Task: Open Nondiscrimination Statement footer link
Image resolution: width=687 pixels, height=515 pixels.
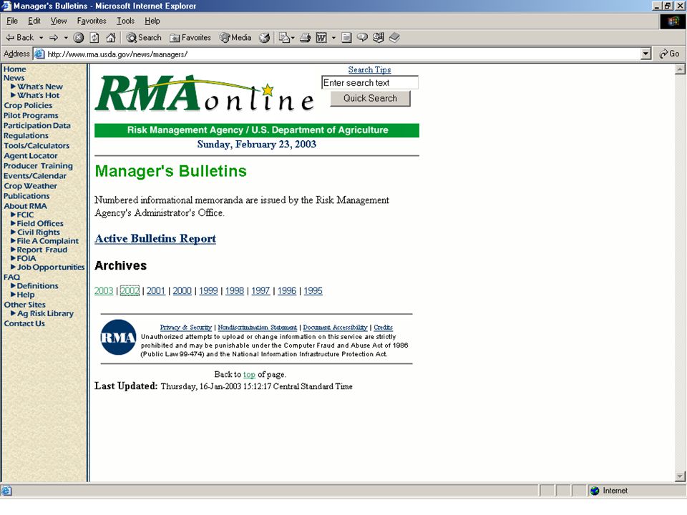Action: coord(257,327)
